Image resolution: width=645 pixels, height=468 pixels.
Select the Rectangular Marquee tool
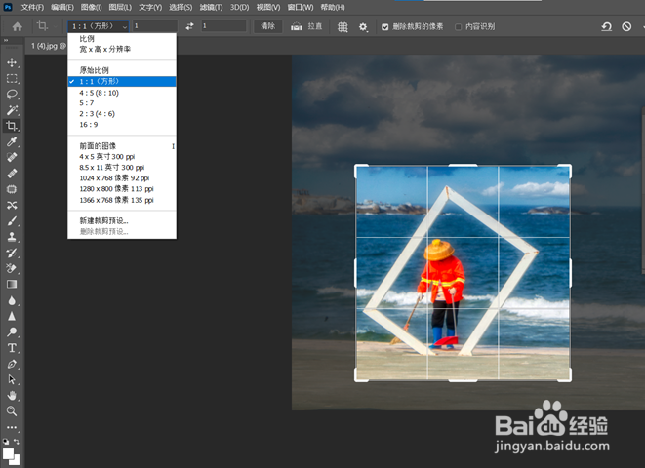(12, 78)
